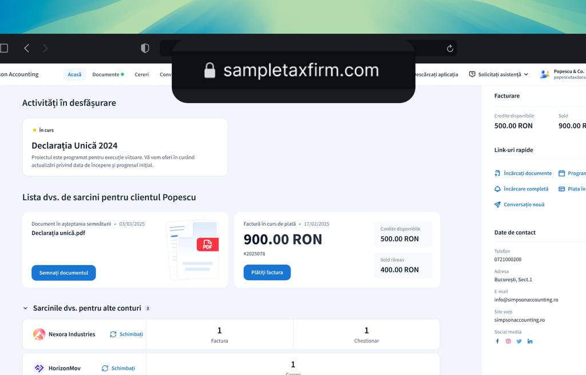Click the Plata în card payment icon
586x375 pixels.
pyautogui.click(x=561, y=189)
